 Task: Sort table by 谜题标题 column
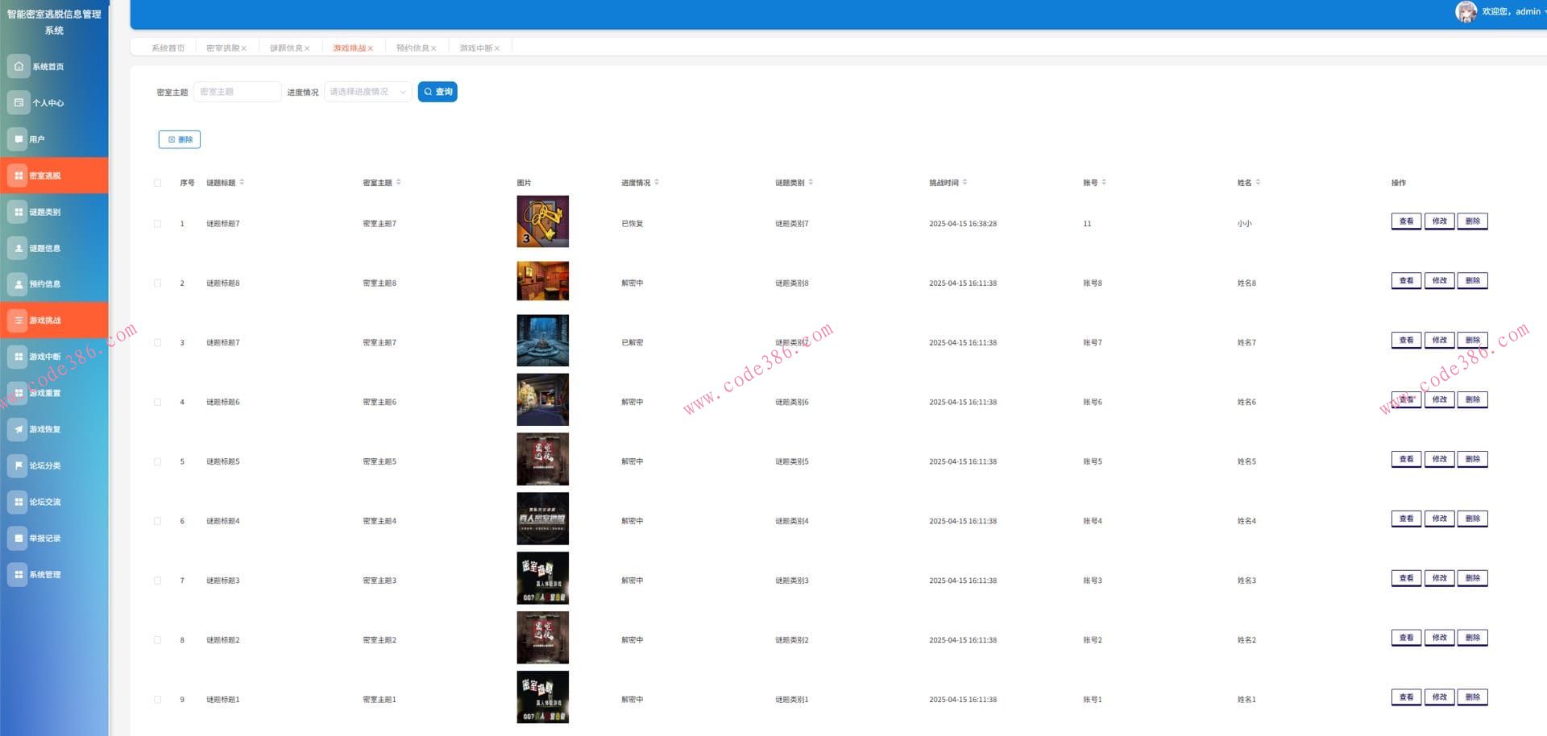242,182
